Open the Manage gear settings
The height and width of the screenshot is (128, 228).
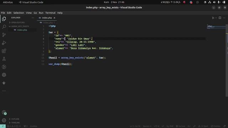[4, 120]
